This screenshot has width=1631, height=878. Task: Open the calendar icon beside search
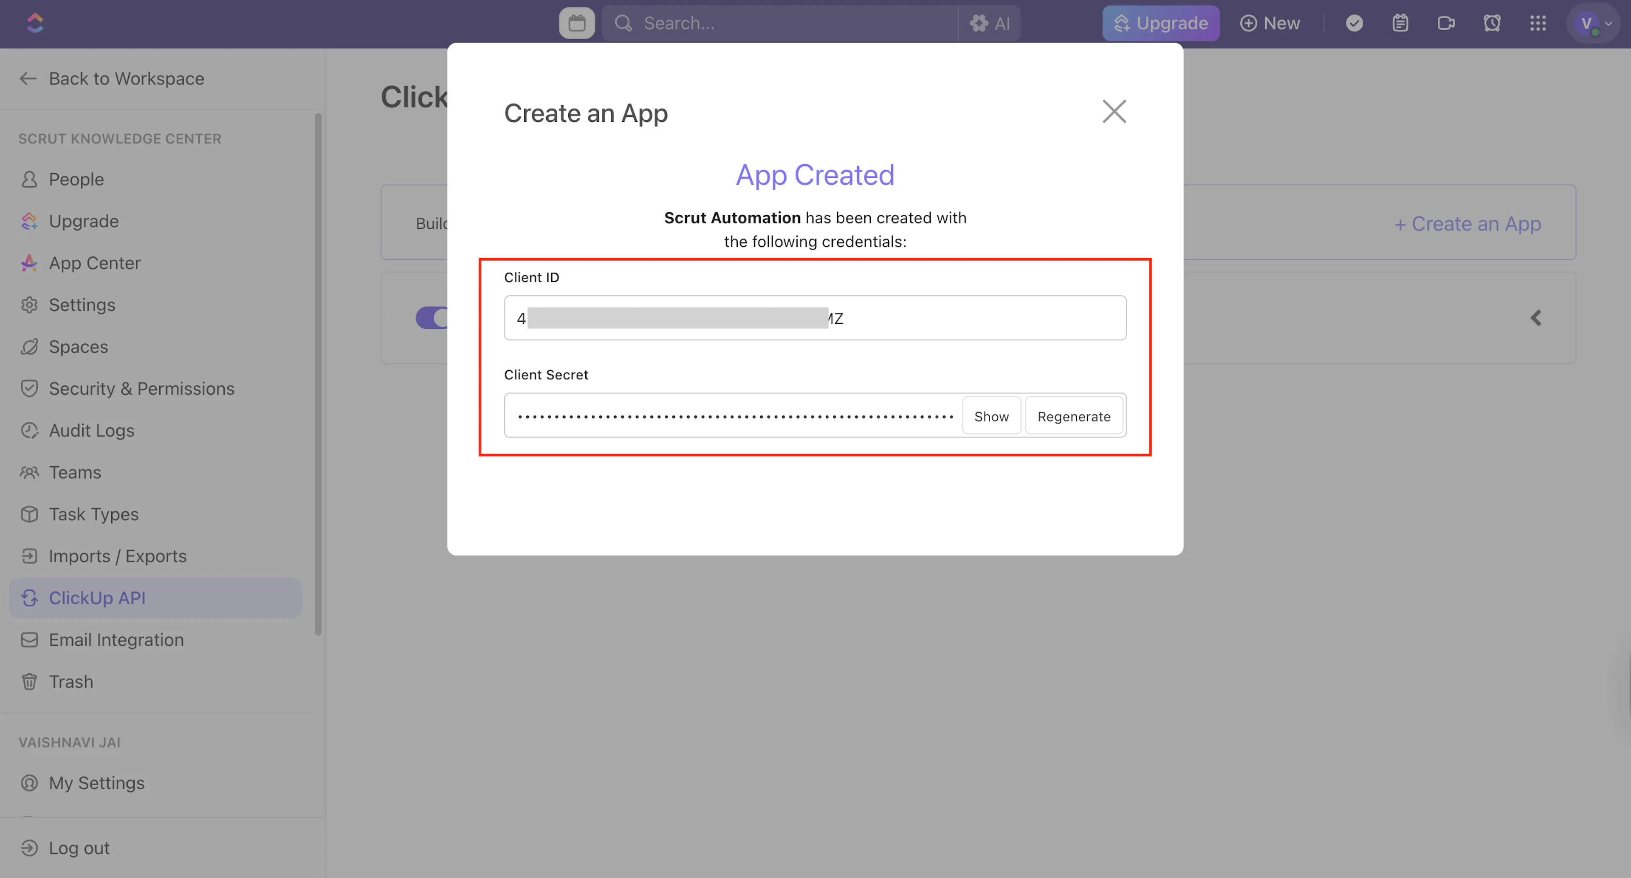[x=576, y=23]
